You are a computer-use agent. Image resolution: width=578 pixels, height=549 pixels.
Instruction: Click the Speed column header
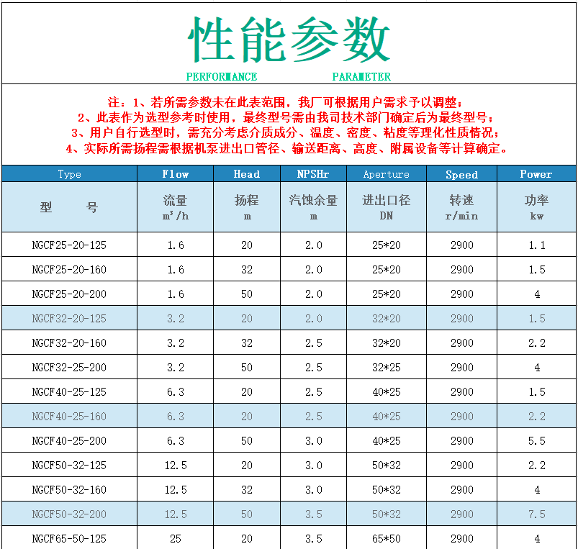click(461, 174)
